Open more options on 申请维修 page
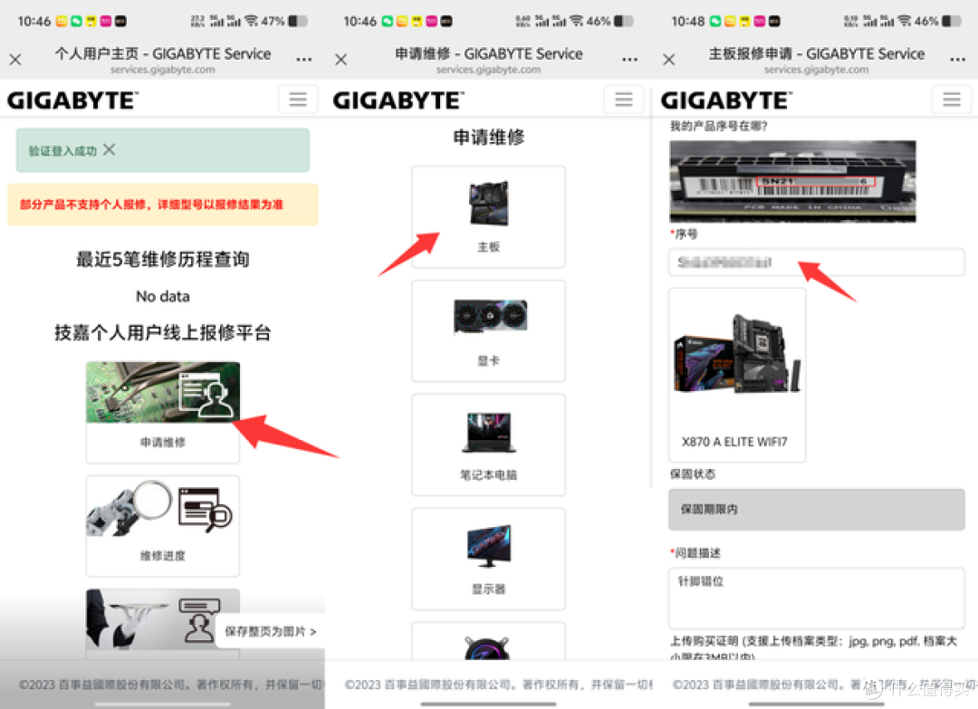This screenshot has height=709, width=978. (x=630, y=60)
